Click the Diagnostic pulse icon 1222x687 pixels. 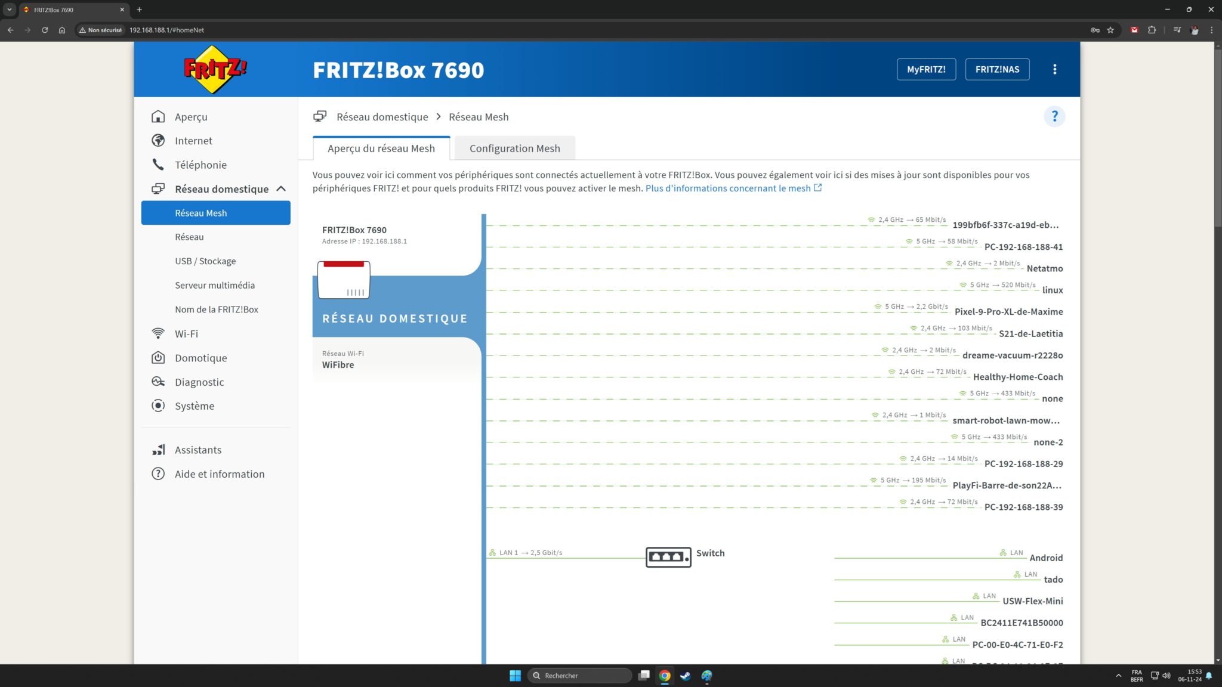[x=158, y=381]
